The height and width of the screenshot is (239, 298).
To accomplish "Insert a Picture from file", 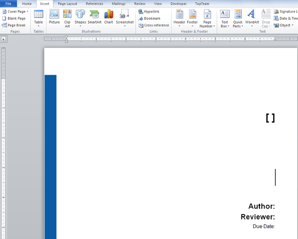I will coord(54,18).
